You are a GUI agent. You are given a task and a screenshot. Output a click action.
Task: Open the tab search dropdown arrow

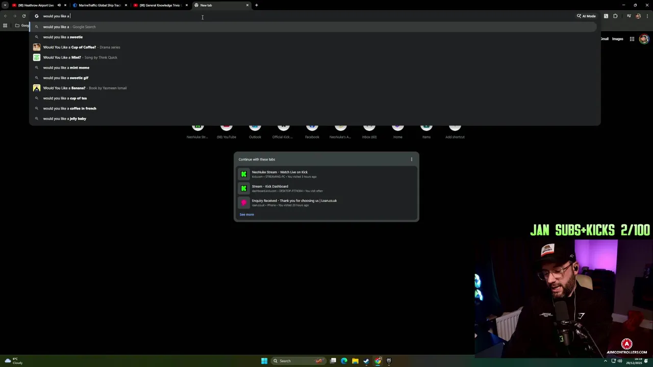point(5,5)
